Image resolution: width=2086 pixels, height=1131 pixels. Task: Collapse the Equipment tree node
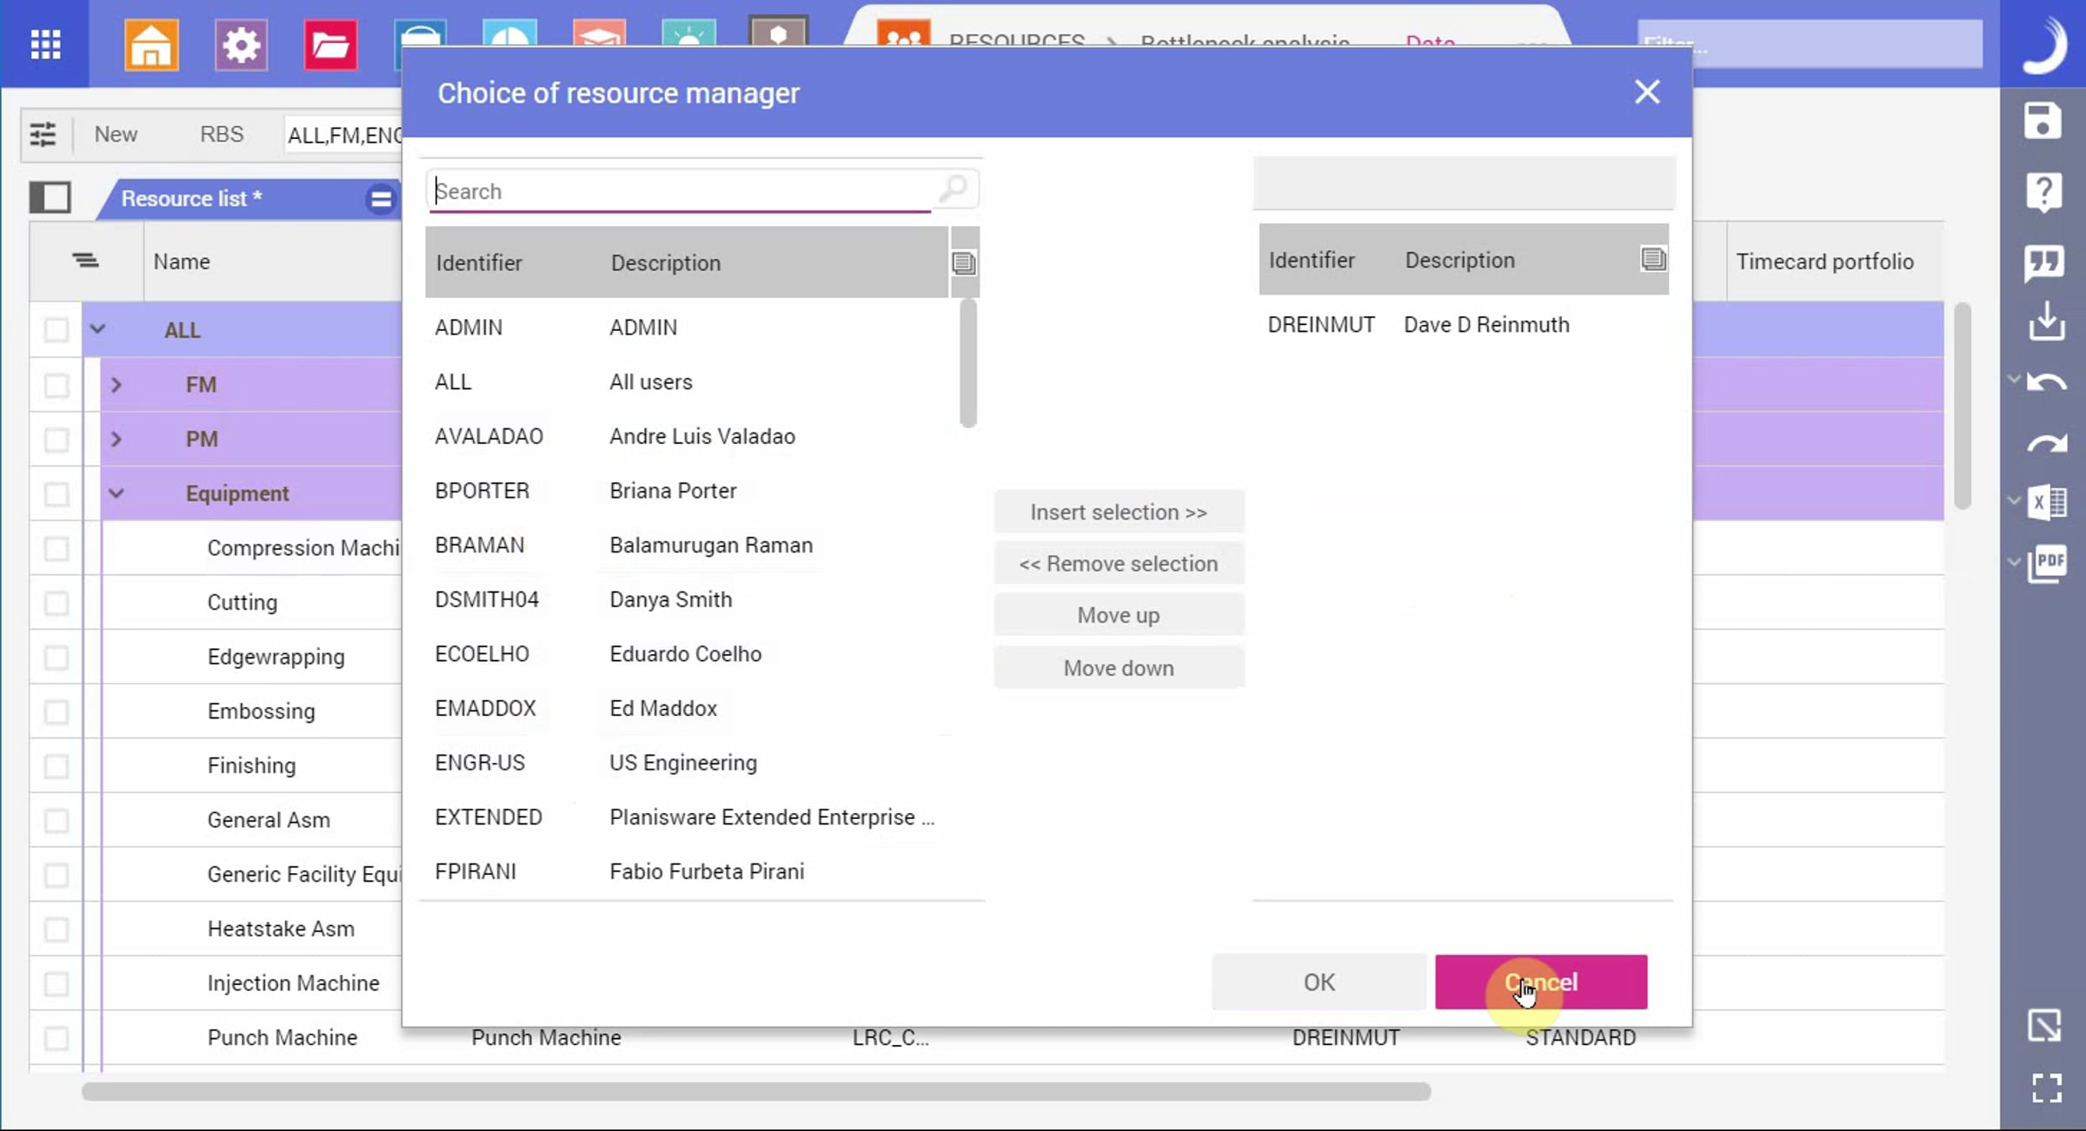(116, 493)
